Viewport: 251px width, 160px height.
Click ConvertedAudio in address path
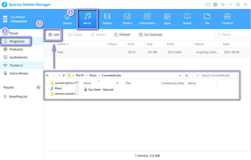click(x=111, y=75)
